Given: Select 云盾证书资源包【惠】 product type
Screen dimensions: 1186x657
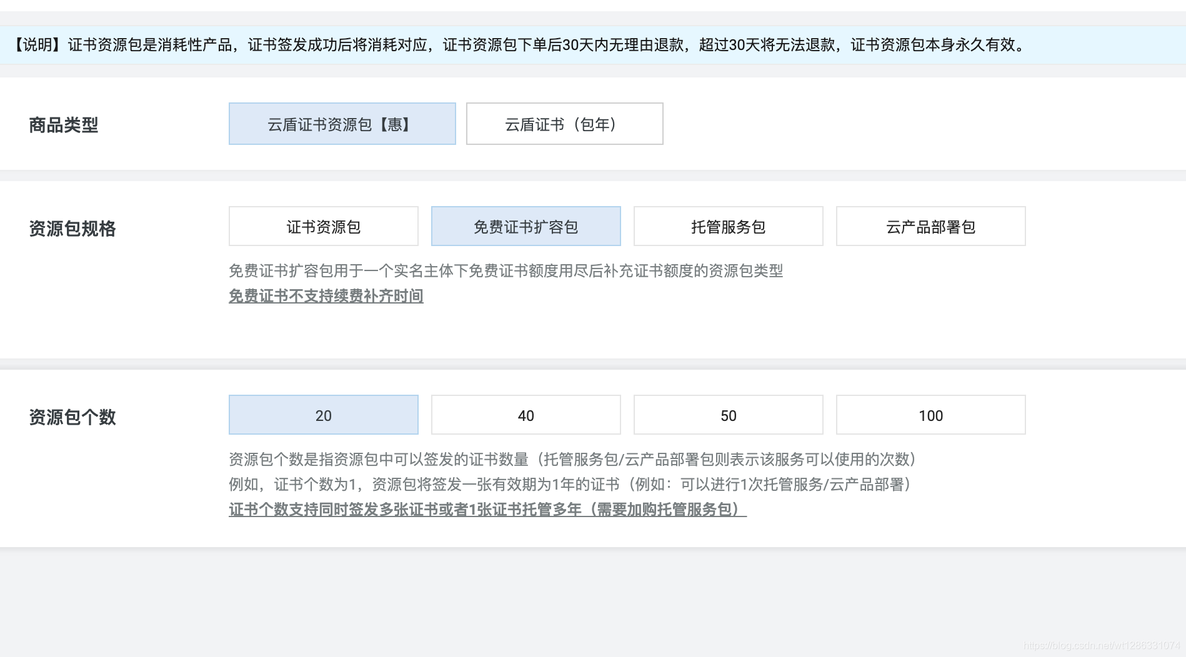Looking at the screenshot, I should pyautogui.click(x=342, y=124).
